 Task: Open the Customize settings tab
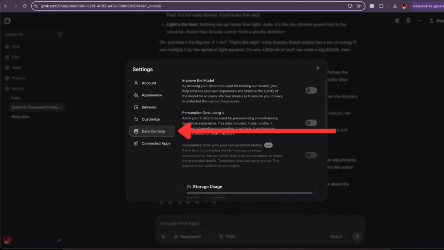(152, 119)
